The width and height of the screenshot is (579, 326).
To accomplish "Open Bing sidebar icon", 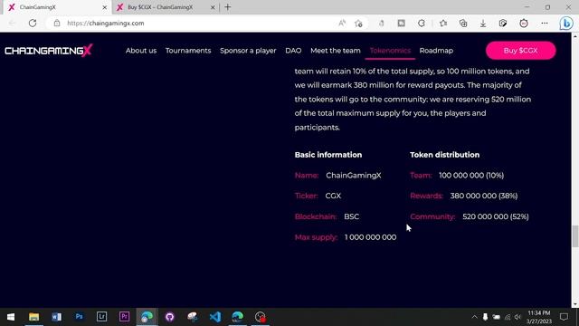I will [566, 24].
